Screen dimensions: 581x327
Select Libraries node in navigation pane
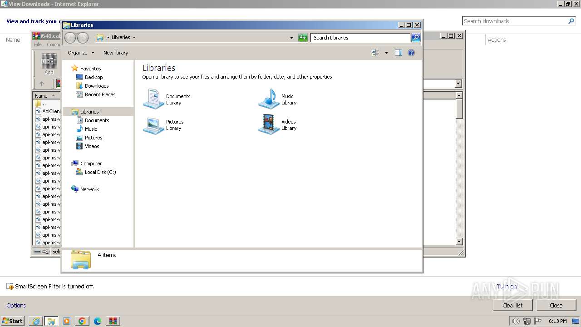[x=89, y=112]
